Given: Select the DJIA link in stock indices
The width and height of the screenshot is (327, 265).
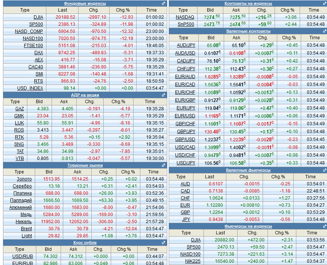Looking at the screenshot, I should click(38, 17).
